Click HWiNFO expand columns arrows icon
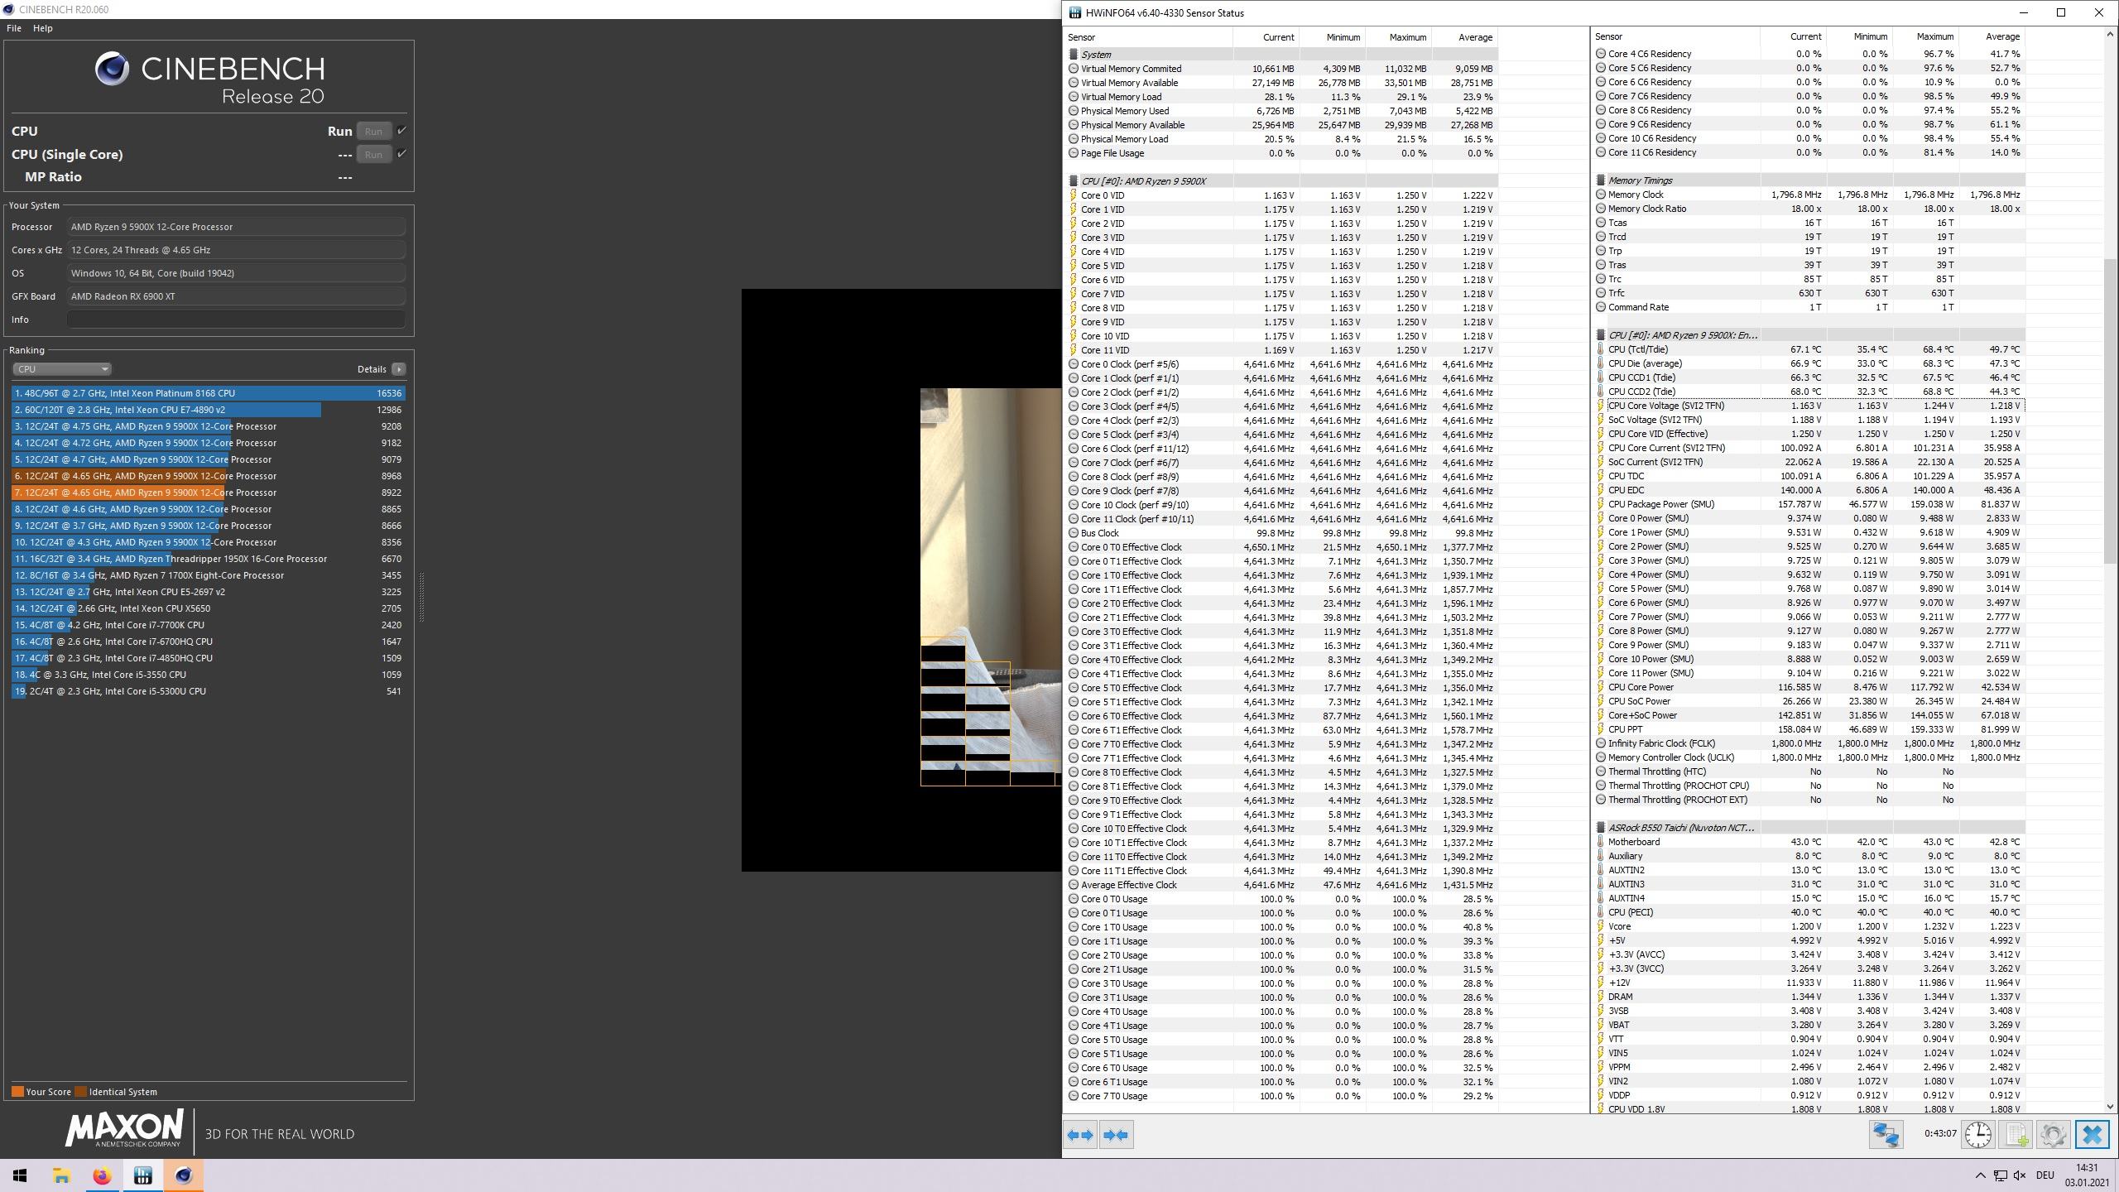This screenshot has height=1192, width=2119. [x=1080, y=1135]
